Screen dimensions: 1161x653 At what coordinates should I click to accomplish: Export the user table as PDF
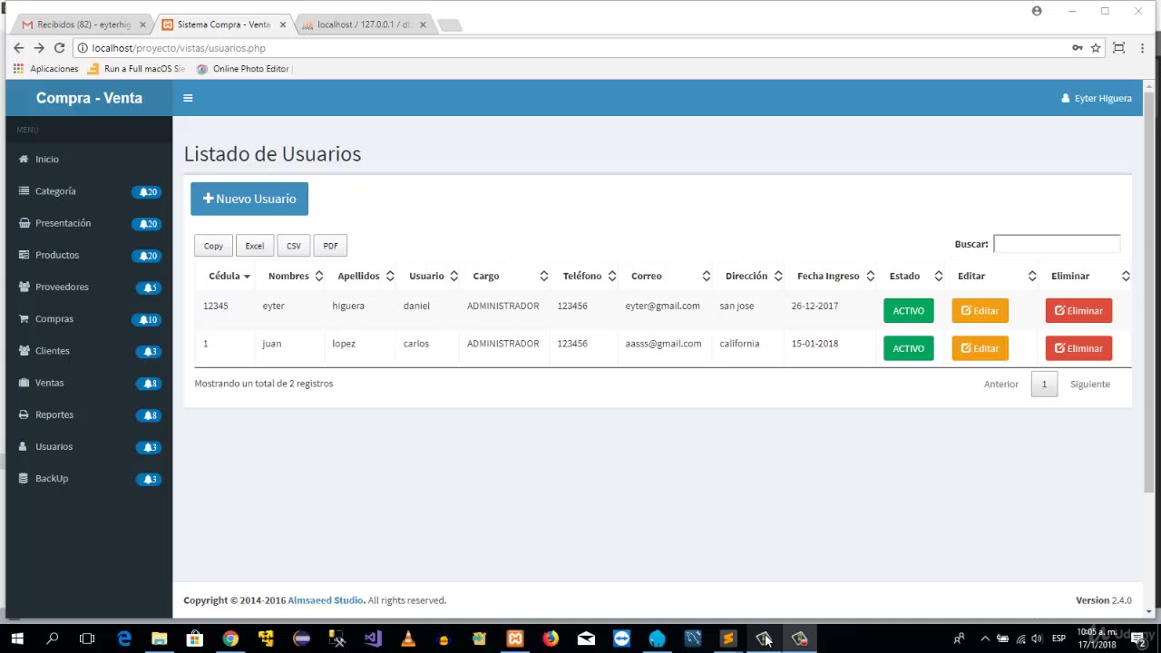pos(330,246)
